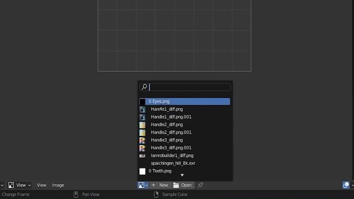This screenshot has width=354, height=199.
Task: Click the Handle1_diff.png thumbnail icon
Action: [142, 109]
